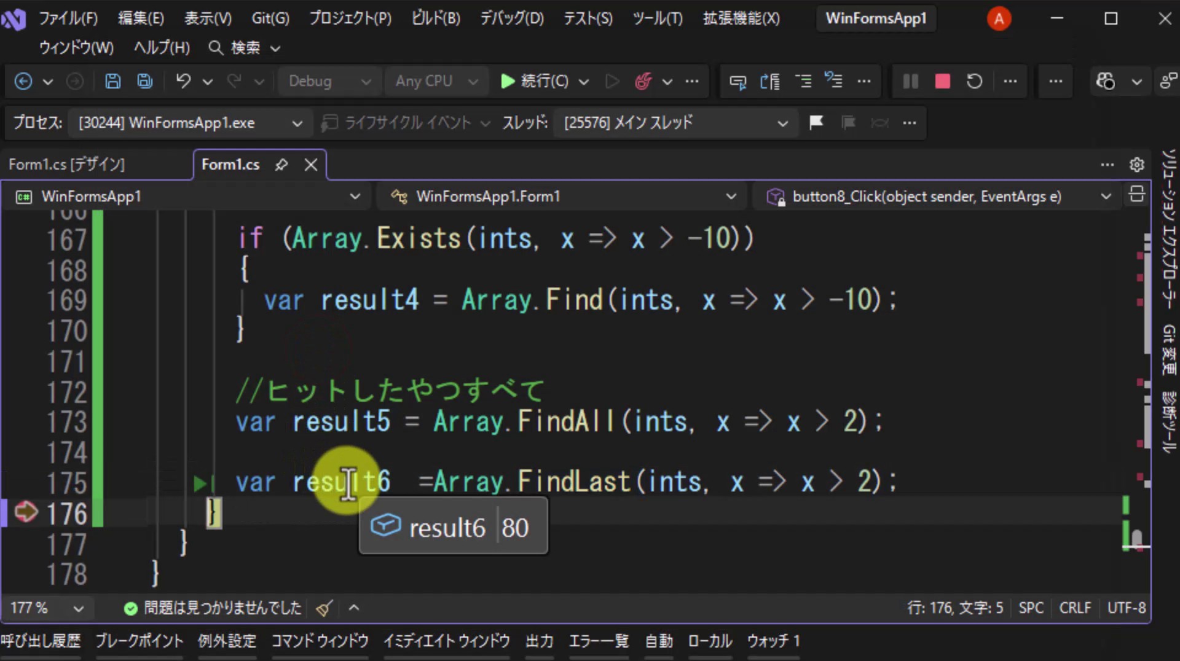This screenshot has width=1180, height=661.
Task: Close the Form1.cs tab
Action: coord(311,165)
